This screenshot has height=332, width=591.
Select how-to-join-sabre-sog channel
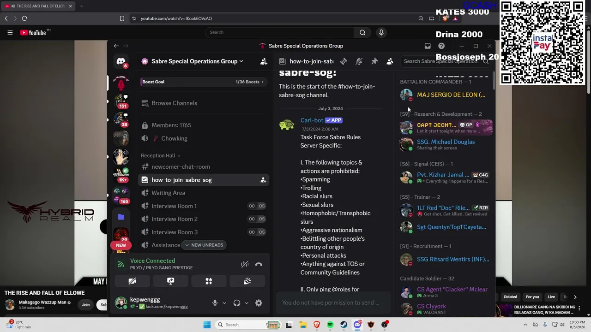point(203,180)
